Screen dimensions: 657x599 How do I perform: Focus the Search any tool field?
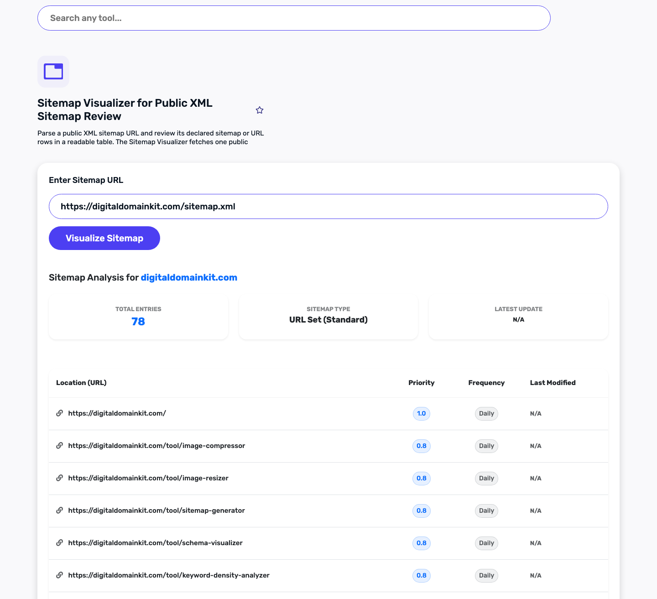(294, 18)
